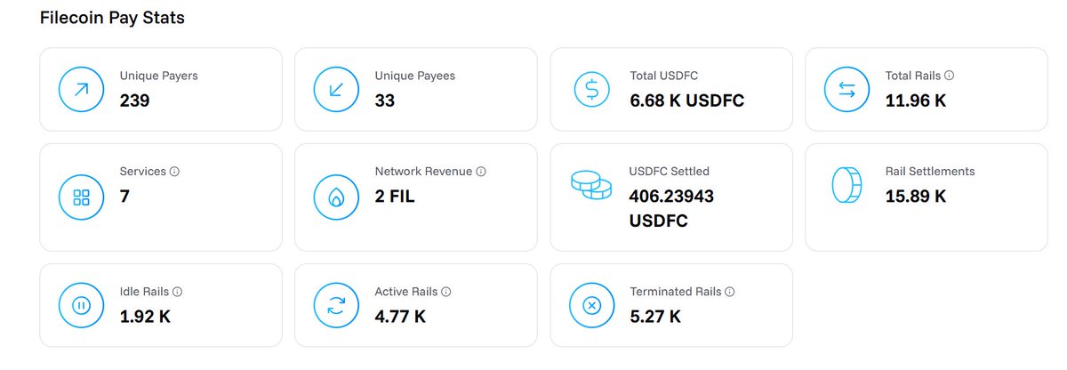This screenshot has width=1067, height=370.
Task: Click the Unique Payers label
Action: coord(159,76)
